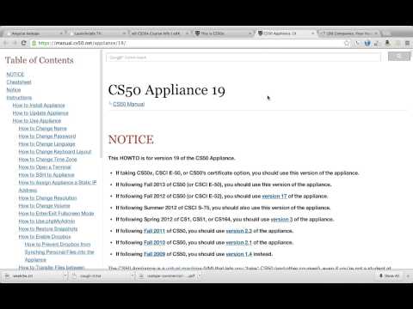This screenshot has height=309, width=413.
Task: Click the Table of Contents sidebar scrollbar
Action: click(101, 105)
